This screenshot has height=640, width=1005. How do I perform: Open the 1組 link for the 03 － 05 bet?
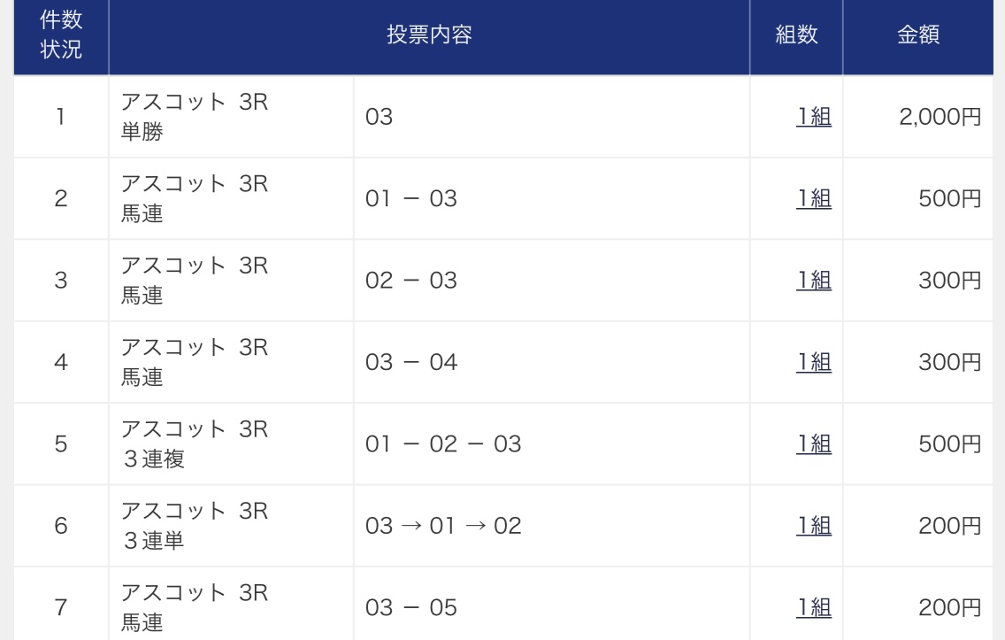pos(814,607)
